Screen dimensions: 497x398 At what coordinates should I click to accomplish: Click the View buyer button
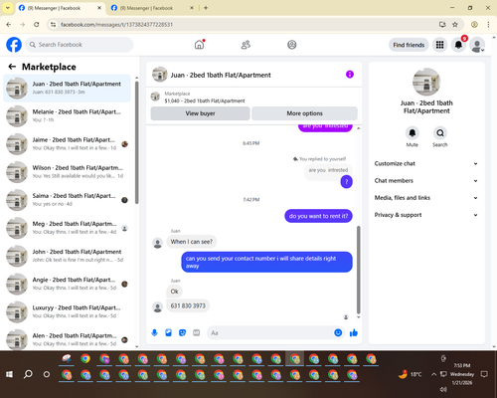tap(200, 113)
